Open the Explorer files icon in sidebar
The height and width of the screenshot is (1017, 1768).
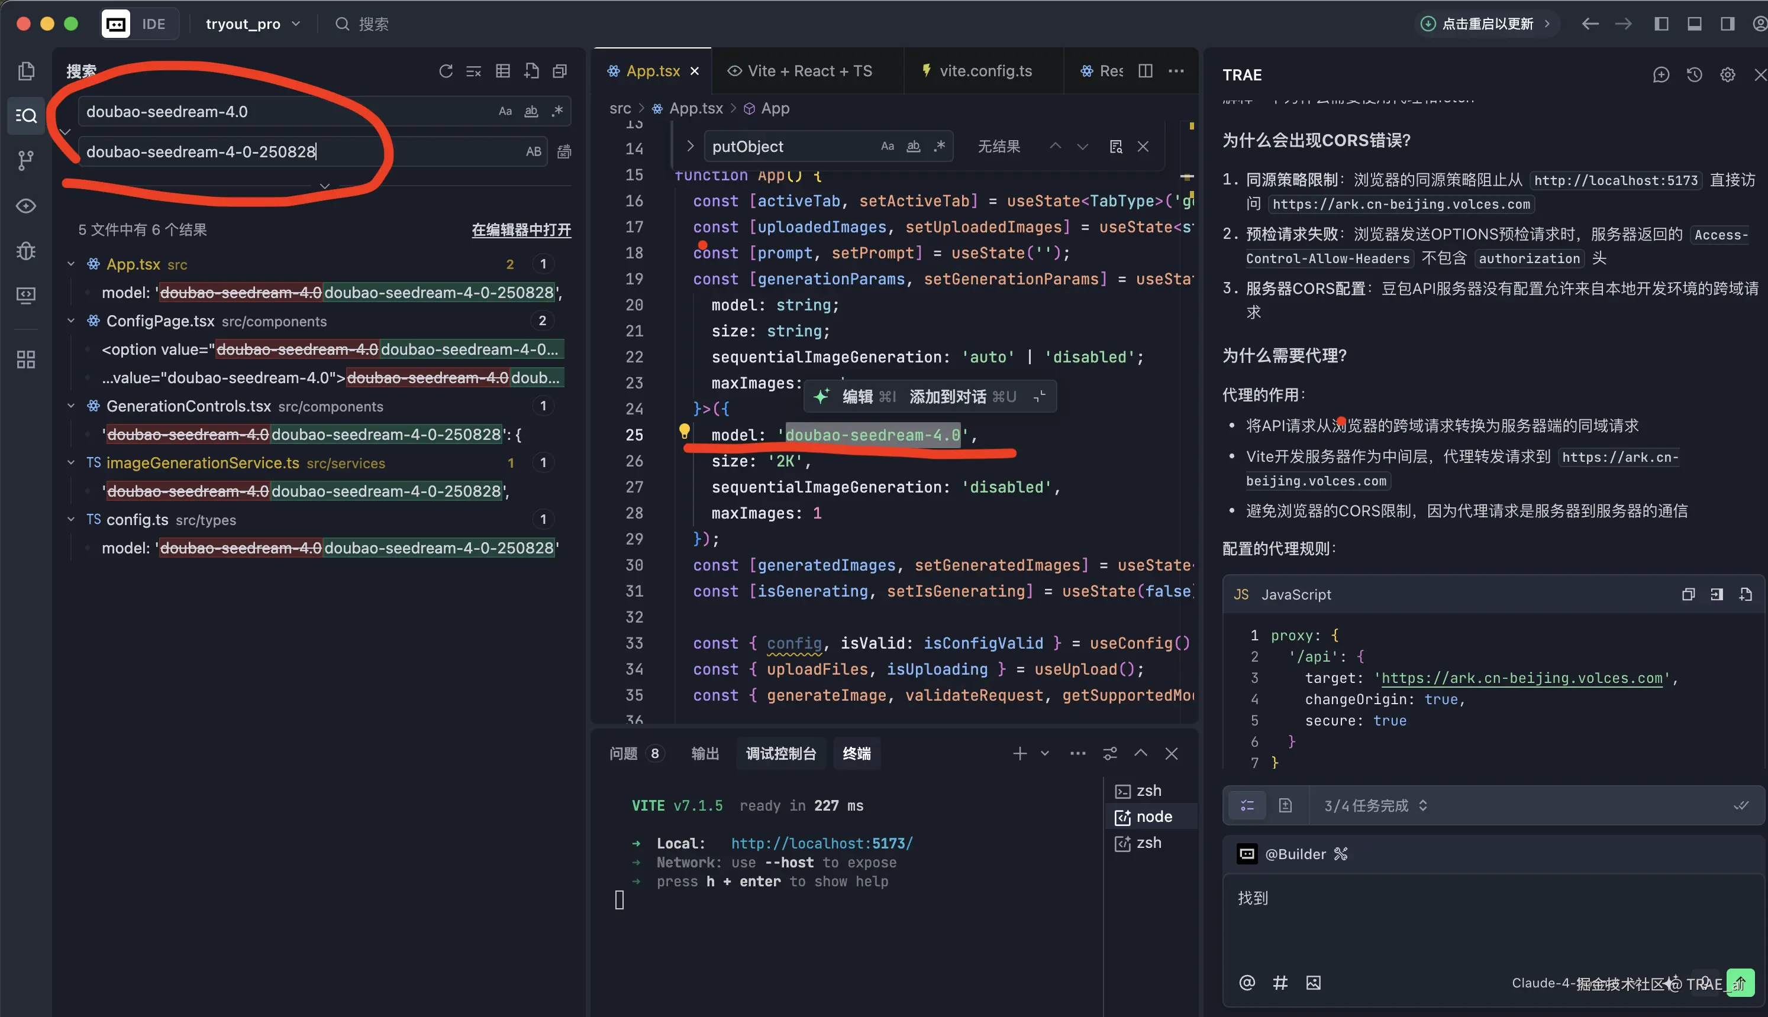pos(26,70)
